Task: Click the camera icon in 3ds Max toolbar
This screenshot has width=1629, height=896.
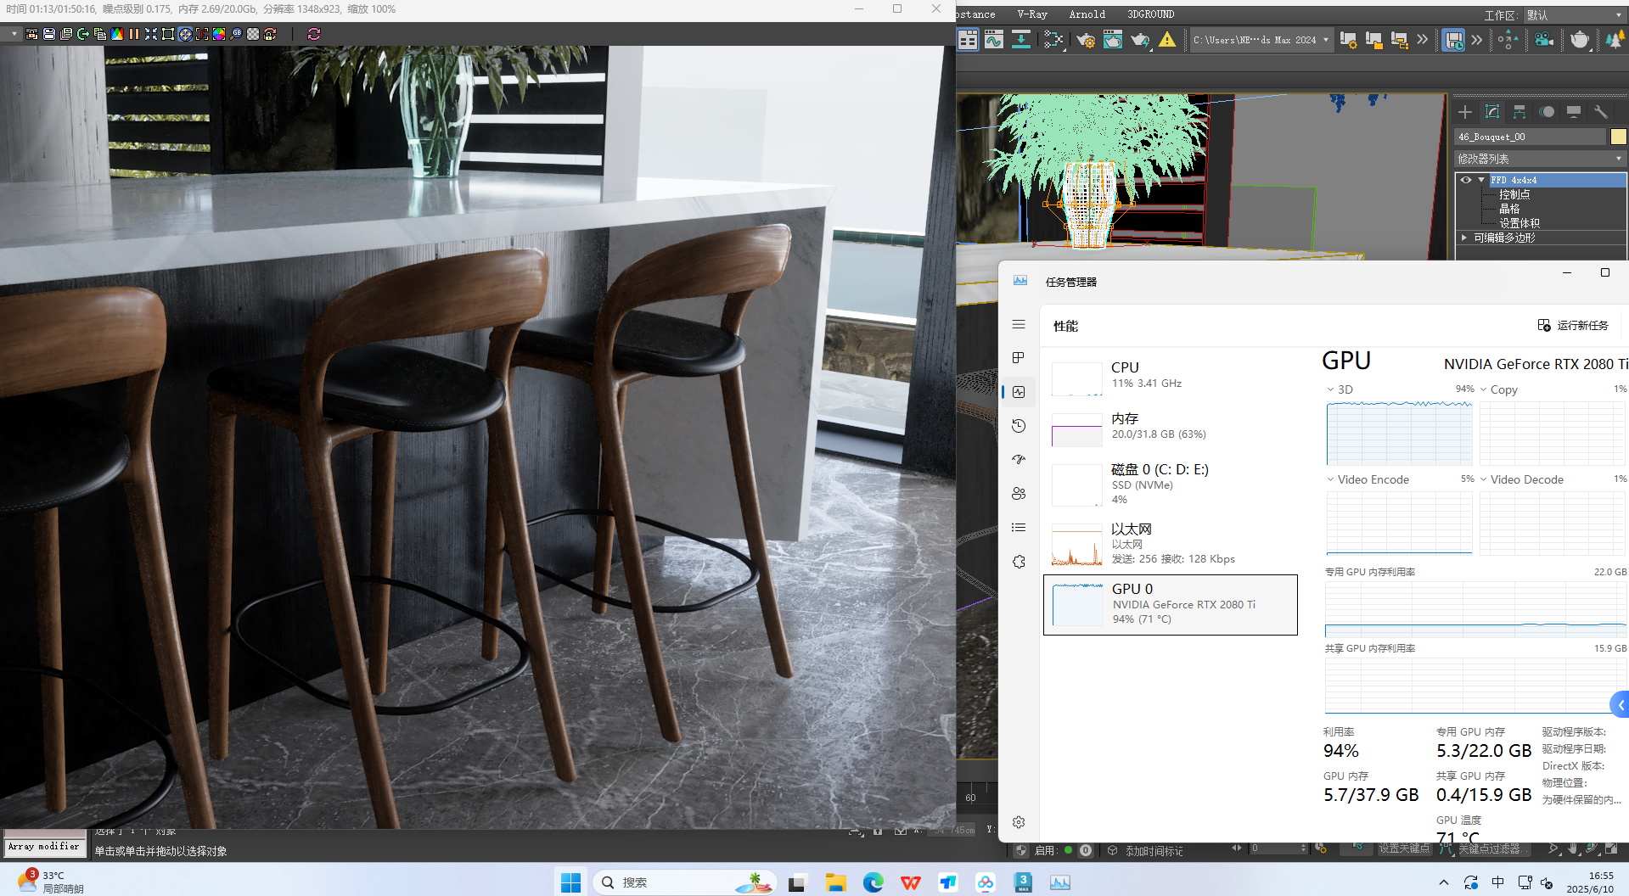Action: click(1544, 40)
